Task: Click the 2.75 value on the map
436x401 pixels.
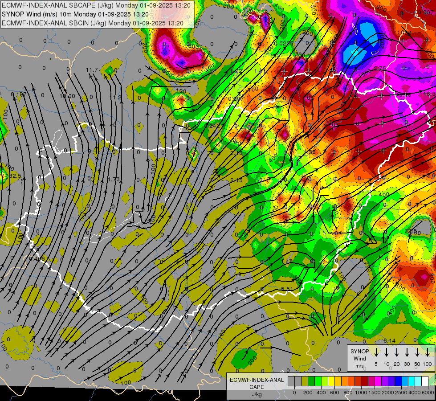Action: click(x=379, y=68)
